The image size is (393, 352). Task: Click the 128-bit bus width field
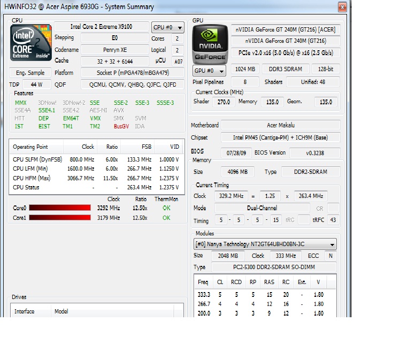[x=326, y=69]
